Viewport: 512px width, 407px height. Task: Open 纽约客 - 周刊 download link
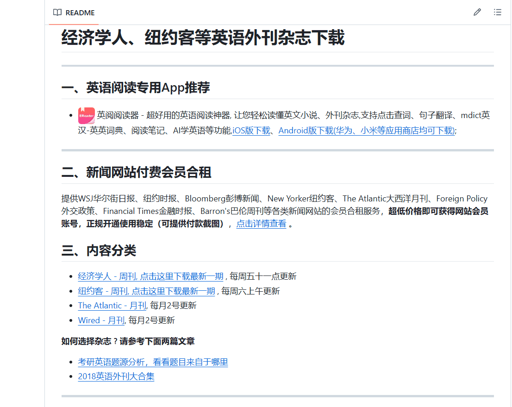click(x=147, y=291)
